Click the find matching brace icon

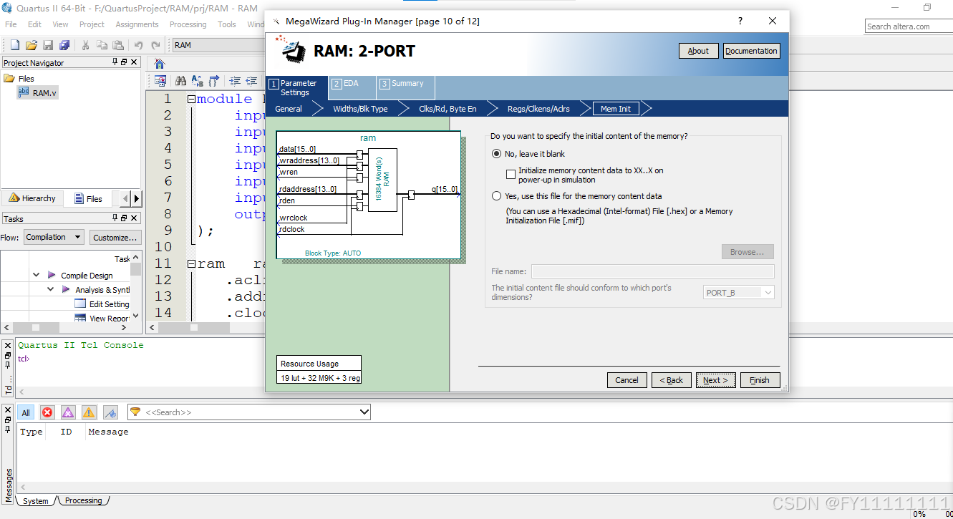click(215, 81)
